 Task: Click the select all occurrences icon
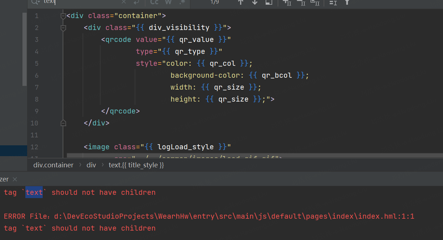315,2
